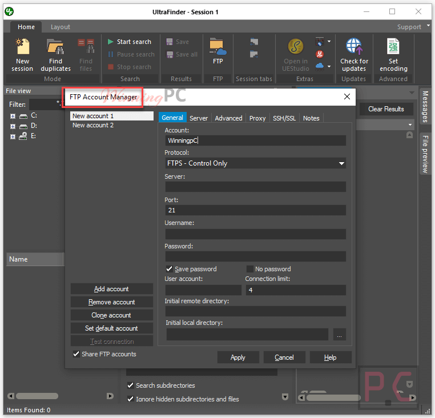This screenshot has height=418, width=435.
Task: Click into the Server input field
Action: [x=256, y=187]
